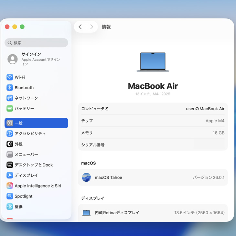236x236 pixels.
Task: Select the 壁紙 wallpaper icon
Action: pyautogui.click(x=10, y=207)
